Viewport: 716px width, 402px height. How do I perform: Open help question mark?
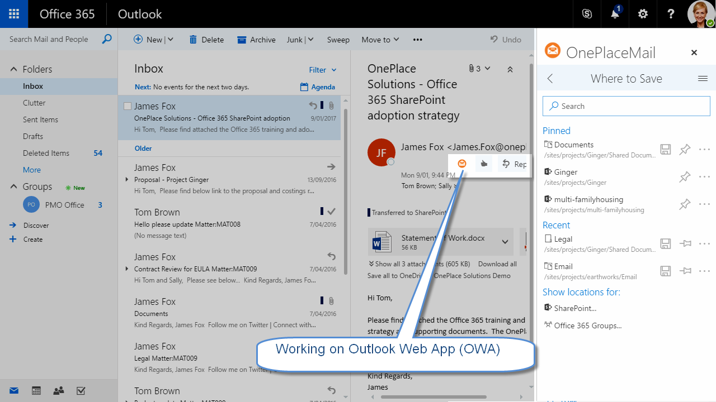click(671, 14)
